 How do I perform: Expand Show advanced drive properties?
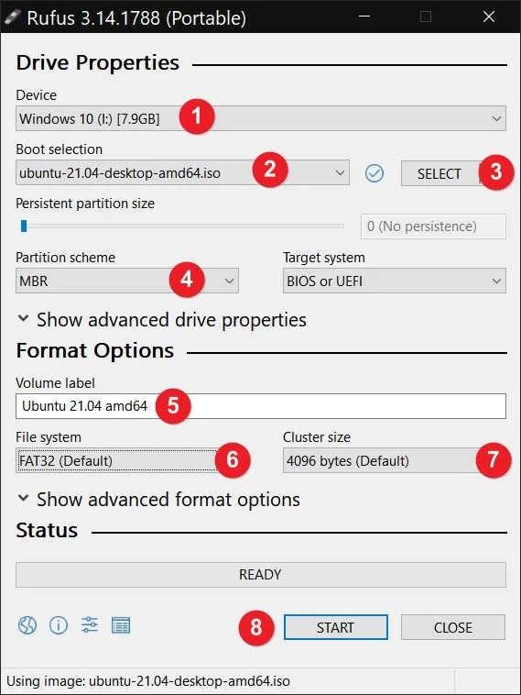pyautogui.click(x=161, y=320)
